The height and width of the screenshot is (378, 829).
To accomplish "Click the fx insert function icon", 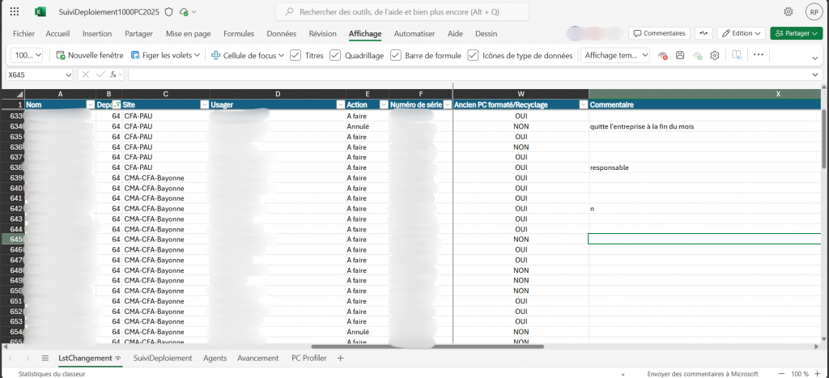I will click(114, 75).
